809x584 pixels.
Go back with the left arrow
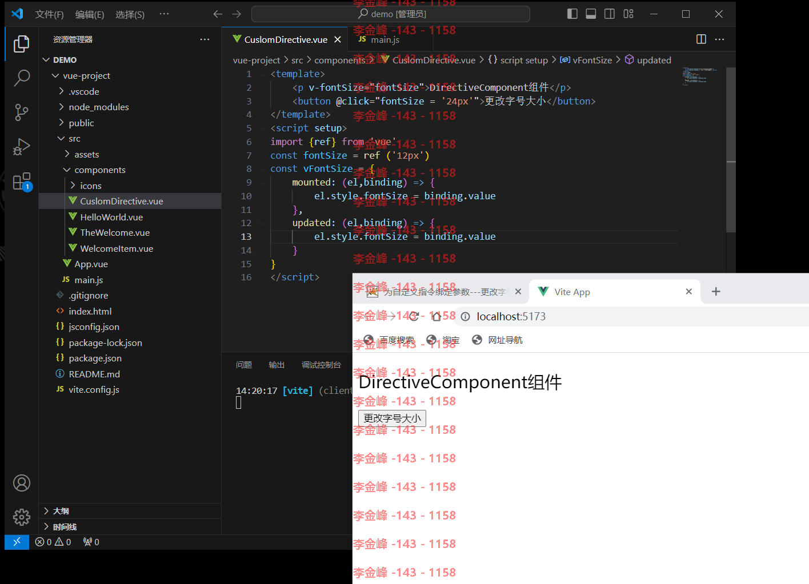click(218, 14)
